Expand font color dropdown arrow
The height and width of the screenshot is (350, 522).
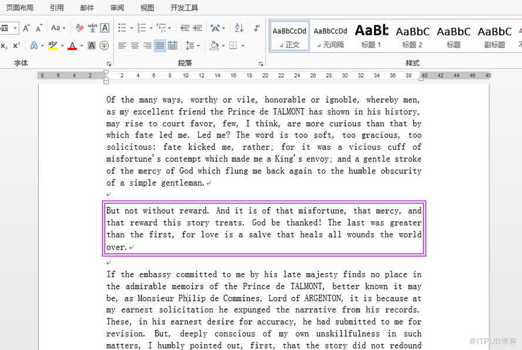click(x=82, y=46)
